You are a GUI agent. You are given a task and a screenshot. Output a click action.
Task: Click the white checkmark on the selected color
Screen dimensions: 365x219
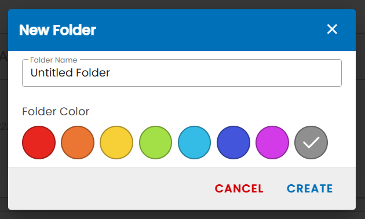(x=311, y=143)
